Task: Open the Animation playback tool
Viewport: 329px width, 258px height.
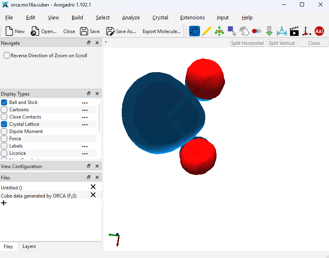Action: [294, 31]
